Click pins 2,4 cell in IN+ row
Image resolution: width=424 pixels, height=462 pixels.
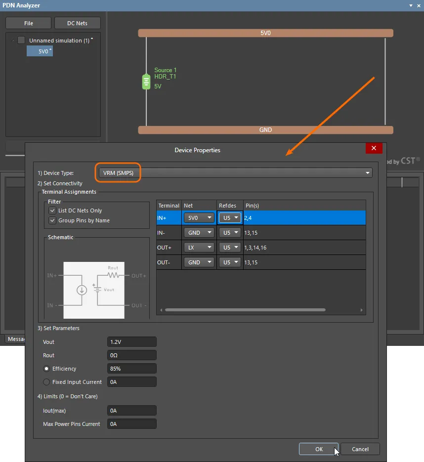coord(305,218)
